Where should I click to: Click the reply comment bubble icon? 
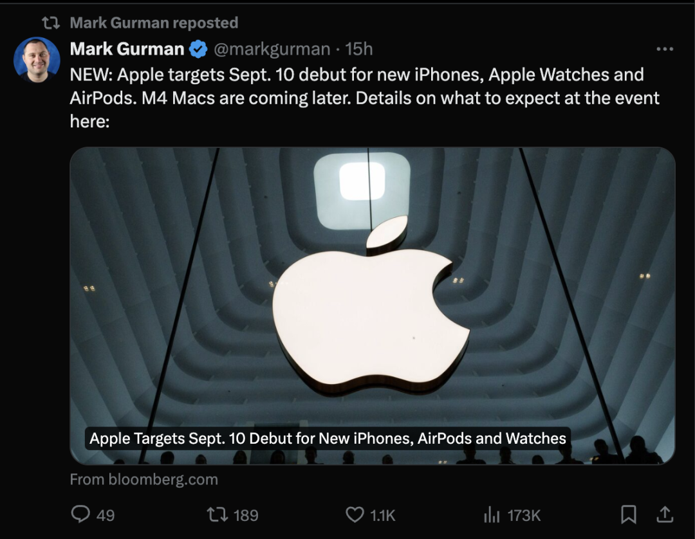coord(80,515)
